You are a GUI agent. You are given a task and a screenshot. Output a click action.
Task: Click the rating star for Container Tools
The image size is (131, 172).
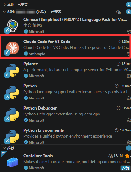(127, 156)
